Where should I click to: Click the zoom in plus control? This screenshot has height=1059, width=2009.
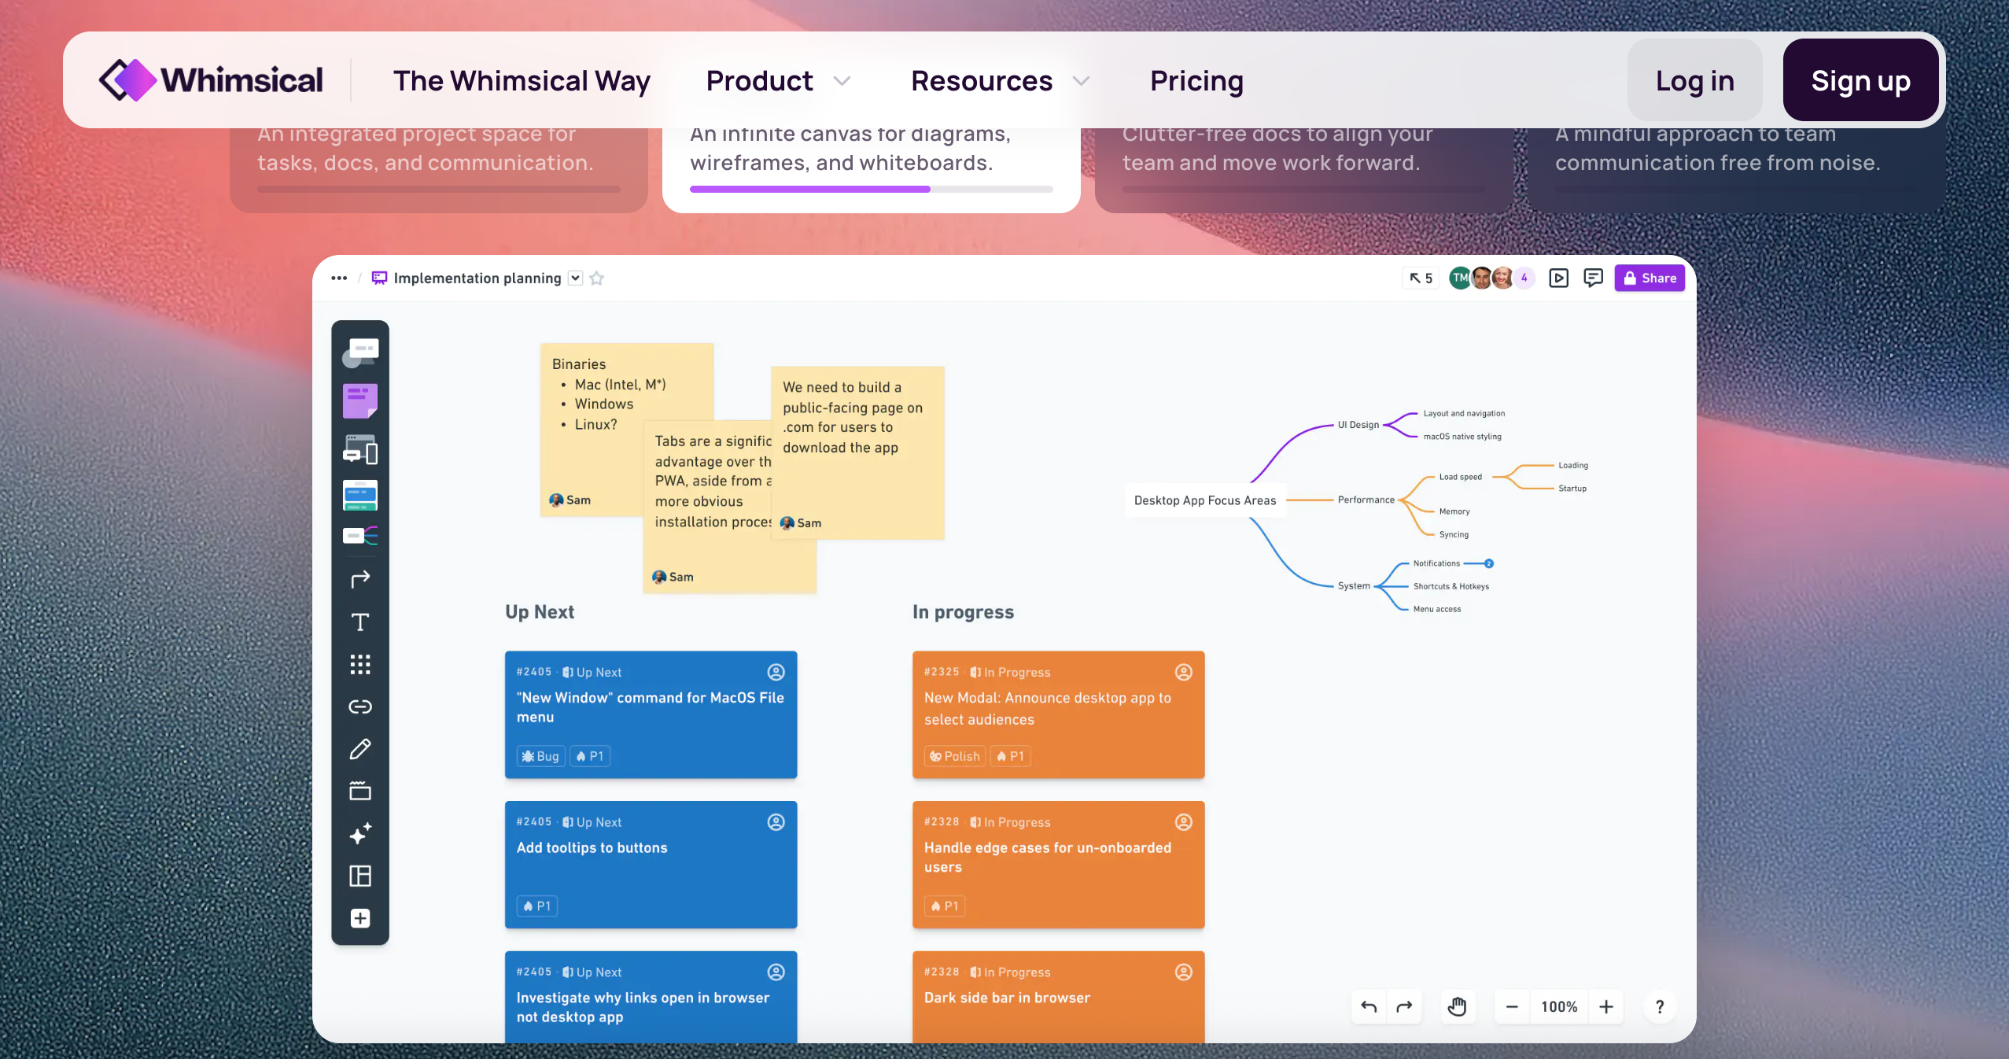click(x=1606, y=1006)
